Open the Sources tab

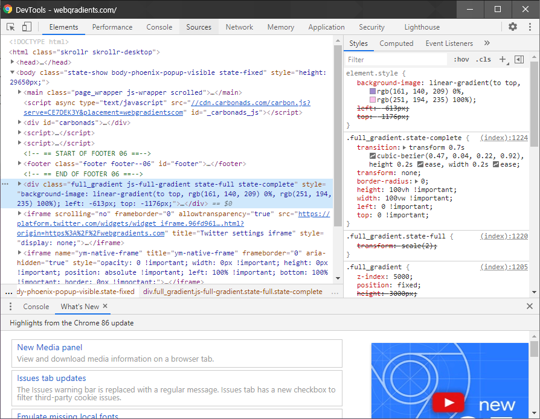coord(199,27)
